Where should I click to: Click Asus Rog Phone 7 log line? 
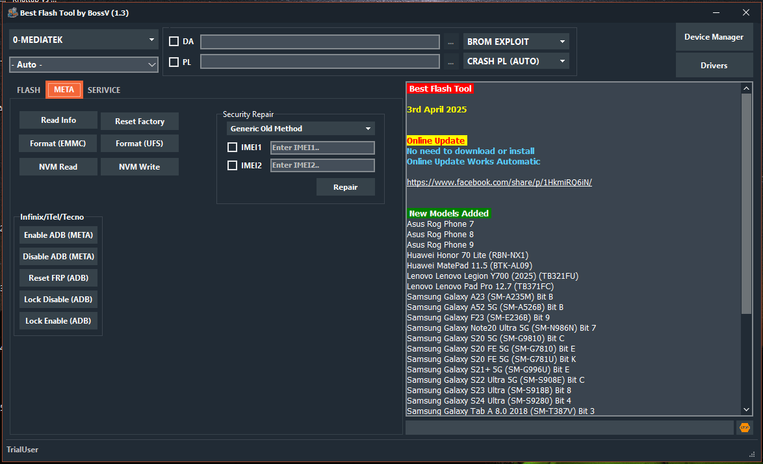(441, 224)
